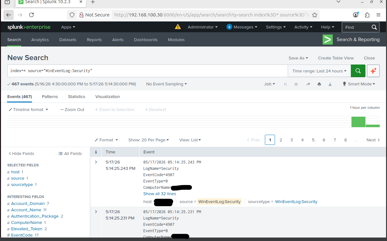
Task: Share the search job
Action: pos(308,84)
